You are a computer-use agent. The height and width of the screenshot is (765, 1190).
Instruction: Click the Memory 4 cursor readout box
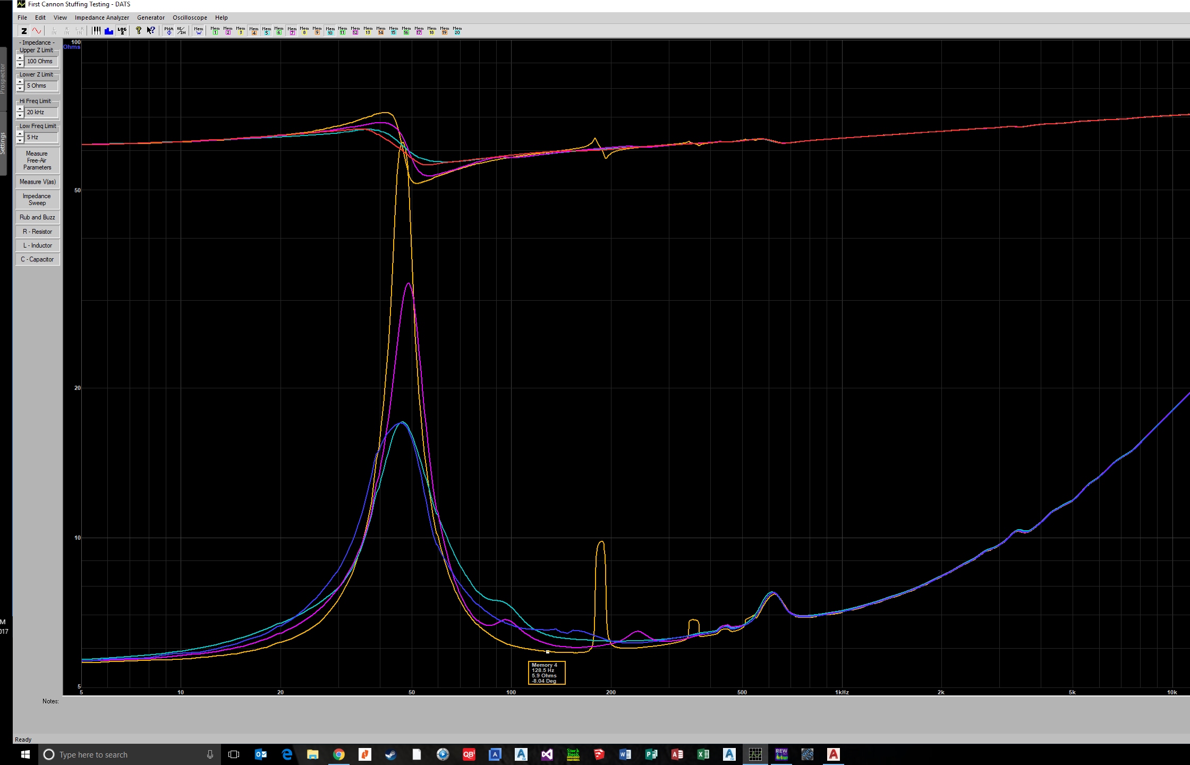pyautogui.click(x=547, y=673)
